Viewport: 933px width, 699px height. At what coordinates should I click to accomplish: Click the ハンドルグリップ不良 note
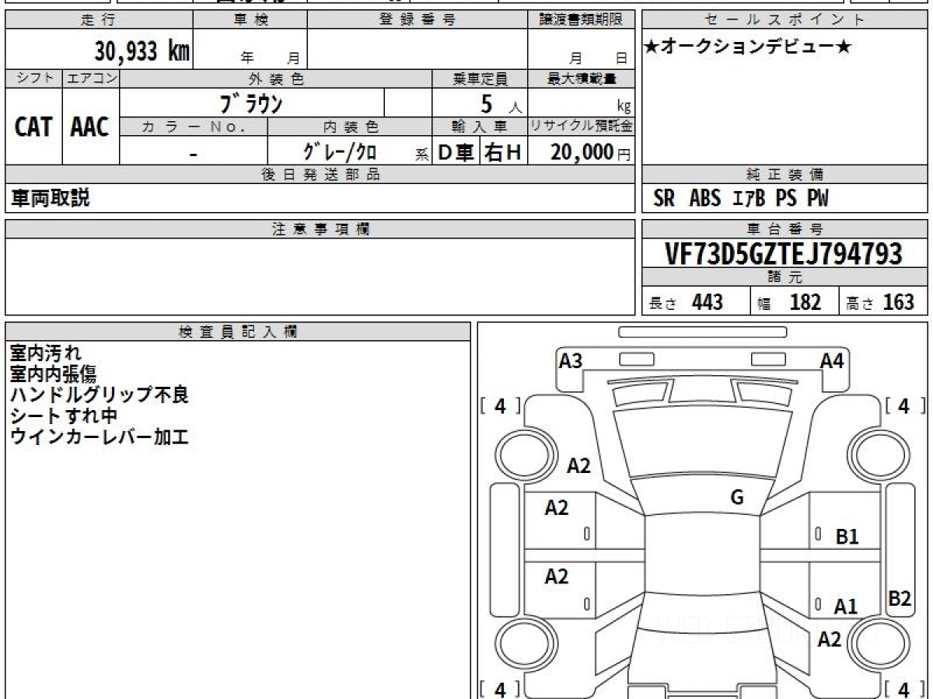click(x=100, y=395)
